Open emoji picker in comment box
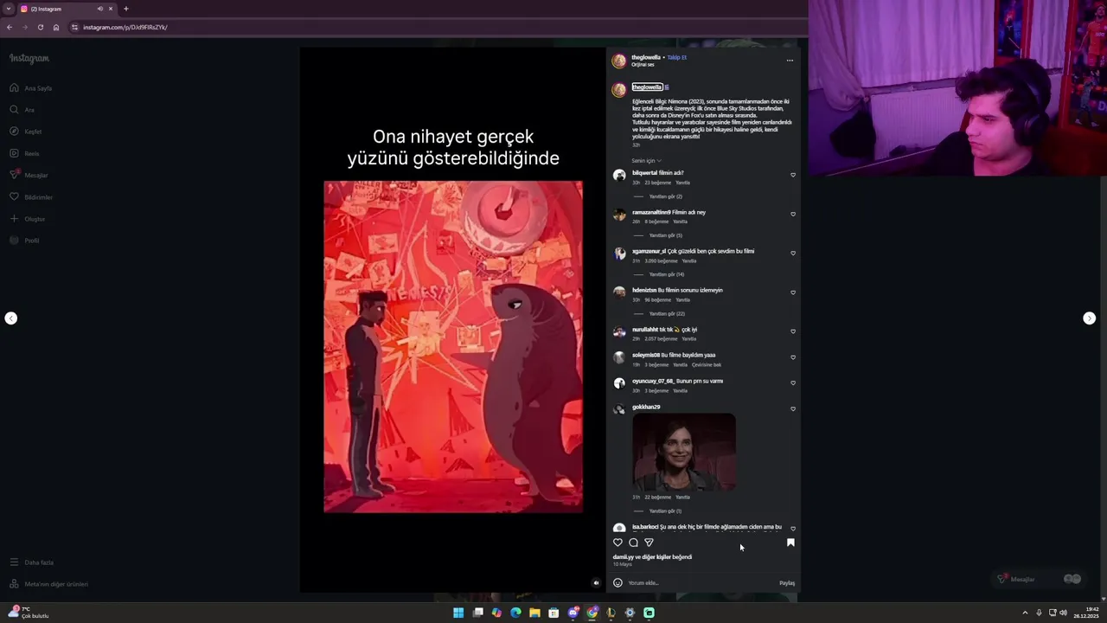This screenshot has width=1107, height=623. click(617, 582)
